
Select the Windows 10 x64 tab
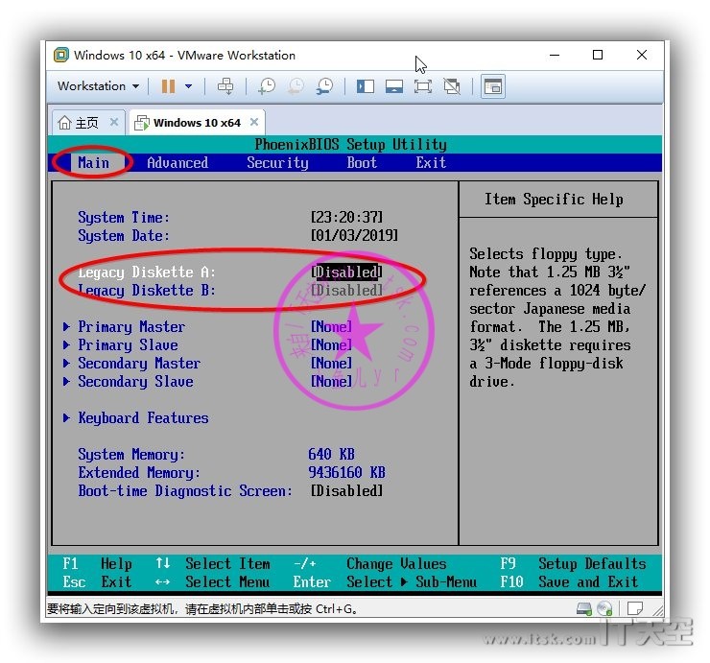197,123
